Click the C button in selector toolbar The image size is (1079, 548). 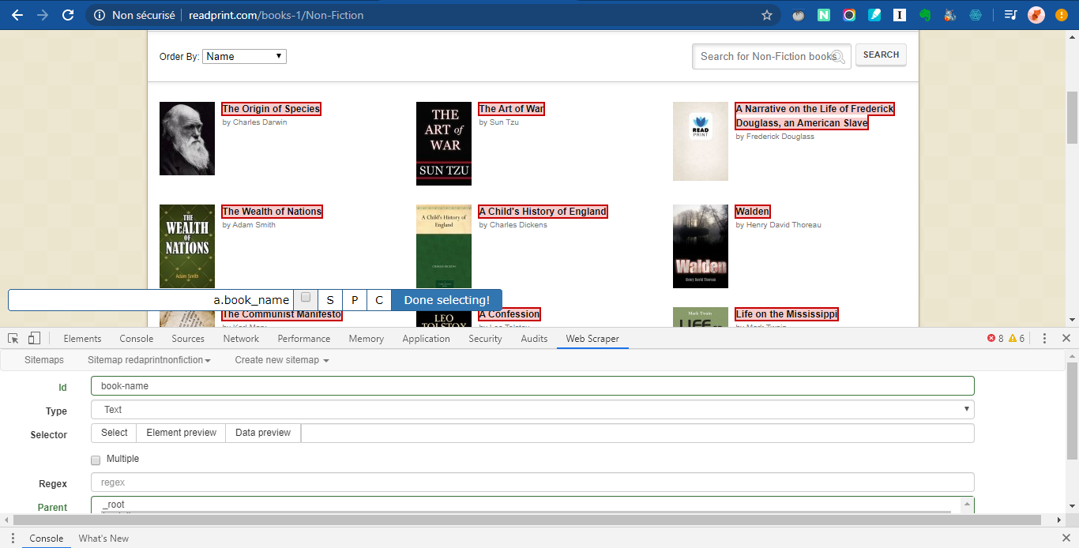click(379, 300)
